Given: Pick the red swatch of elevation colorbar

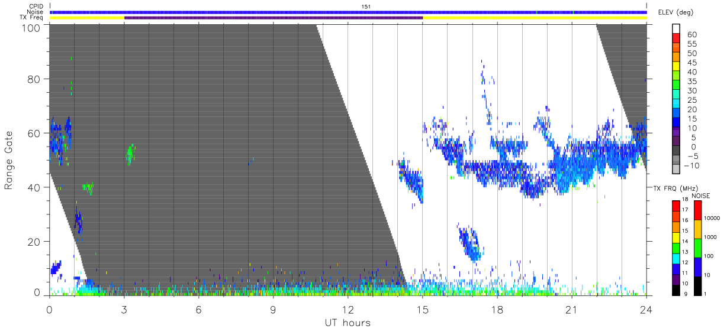Looking at the screenshot, I should pyautogui.click(x=676, y=38).
